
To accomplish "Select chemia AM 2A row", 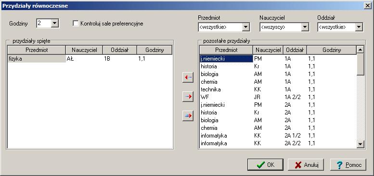I will pyautogui.click(x=278, y=128).
